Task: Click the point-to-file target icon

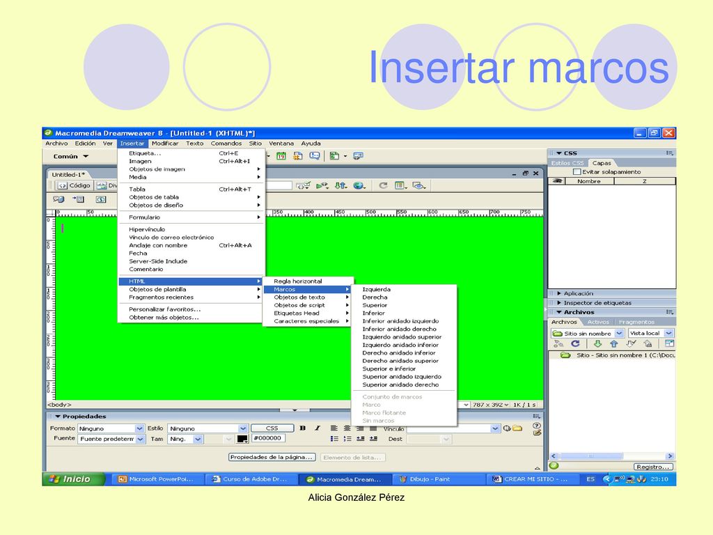Action: pos(507,428)
